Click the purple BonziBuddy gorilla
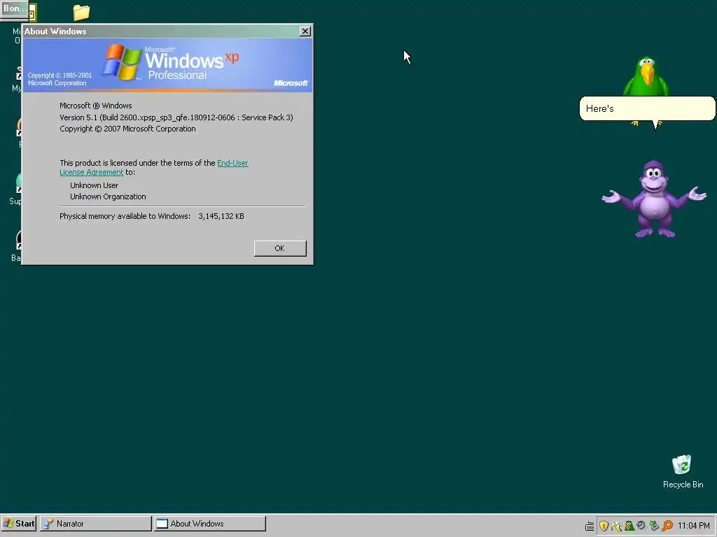The width and height of the screenshot is (717, 537). [654, 199]
